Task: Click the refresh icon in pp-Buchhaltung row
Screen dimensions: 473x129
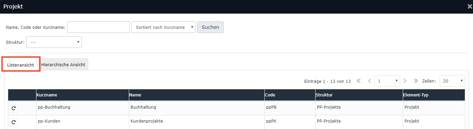Action: [x=14, y=108]
